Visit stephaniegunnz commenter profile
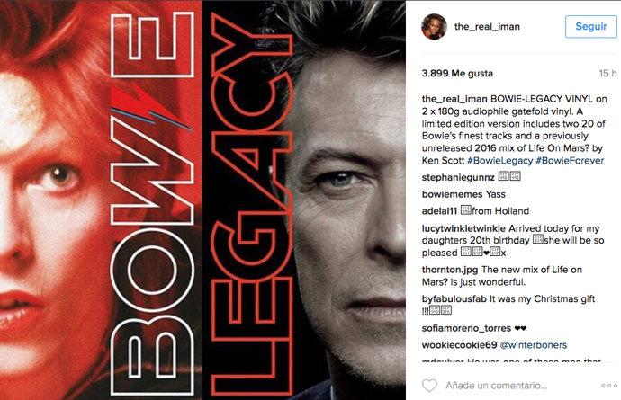The image size is (621, 400). 458,178
